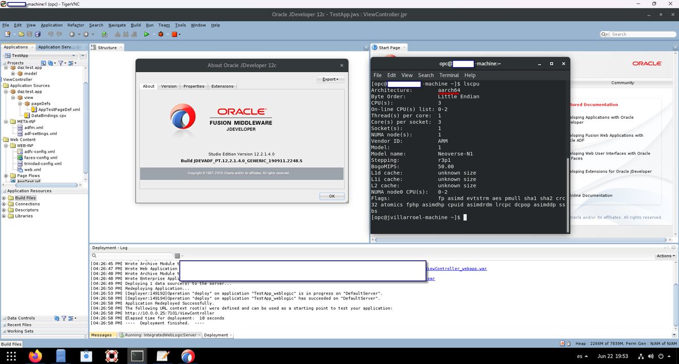Open the Actions dropdown in Deployment log
The height and width of the screenshot is (364, 679).
point(665,256)
